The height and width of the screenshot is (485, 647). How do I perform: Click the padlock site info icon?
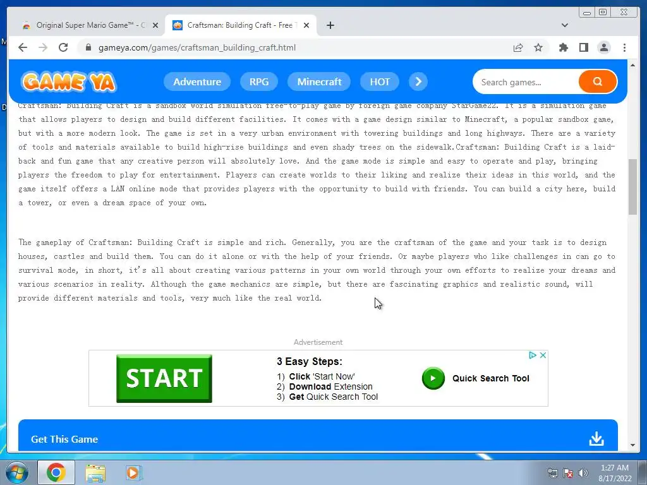click(x=88, y=47)
